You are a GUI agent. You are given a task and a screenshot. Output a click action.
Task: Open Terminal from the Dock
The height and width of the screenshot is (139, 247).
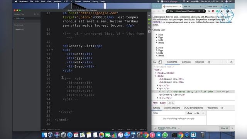coord(174,135)
